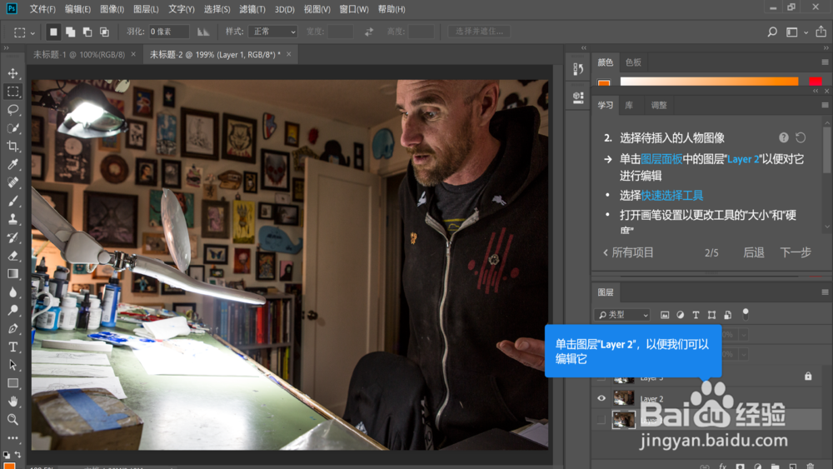833x469 pixels.
Task: Select the Eyedropper tool
Action: click(x=12, y=164)
